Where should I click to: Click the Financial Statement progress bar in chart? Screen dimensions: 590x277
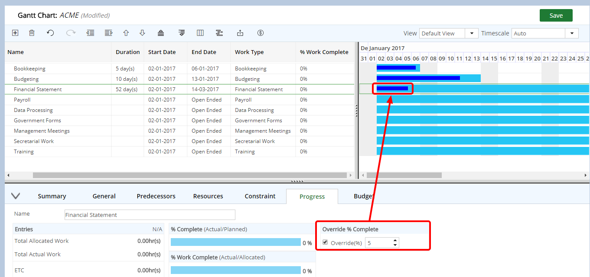[x=392, y=89]
